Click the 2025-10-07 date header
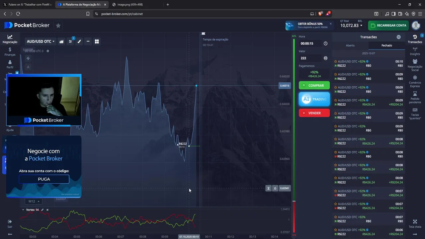 point(369,53)
